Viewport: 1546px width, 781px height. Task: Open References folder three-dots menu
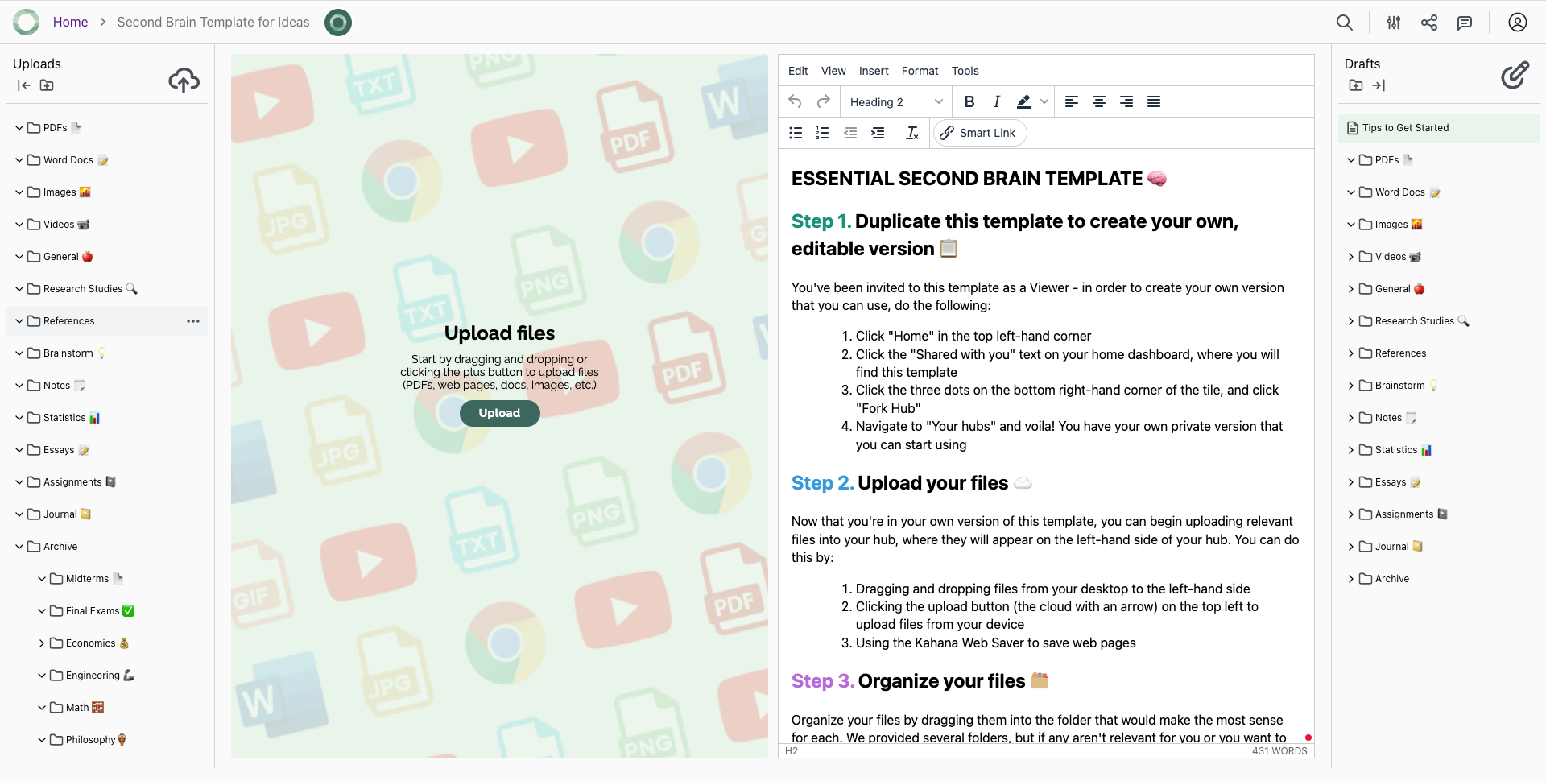[193, 321]
